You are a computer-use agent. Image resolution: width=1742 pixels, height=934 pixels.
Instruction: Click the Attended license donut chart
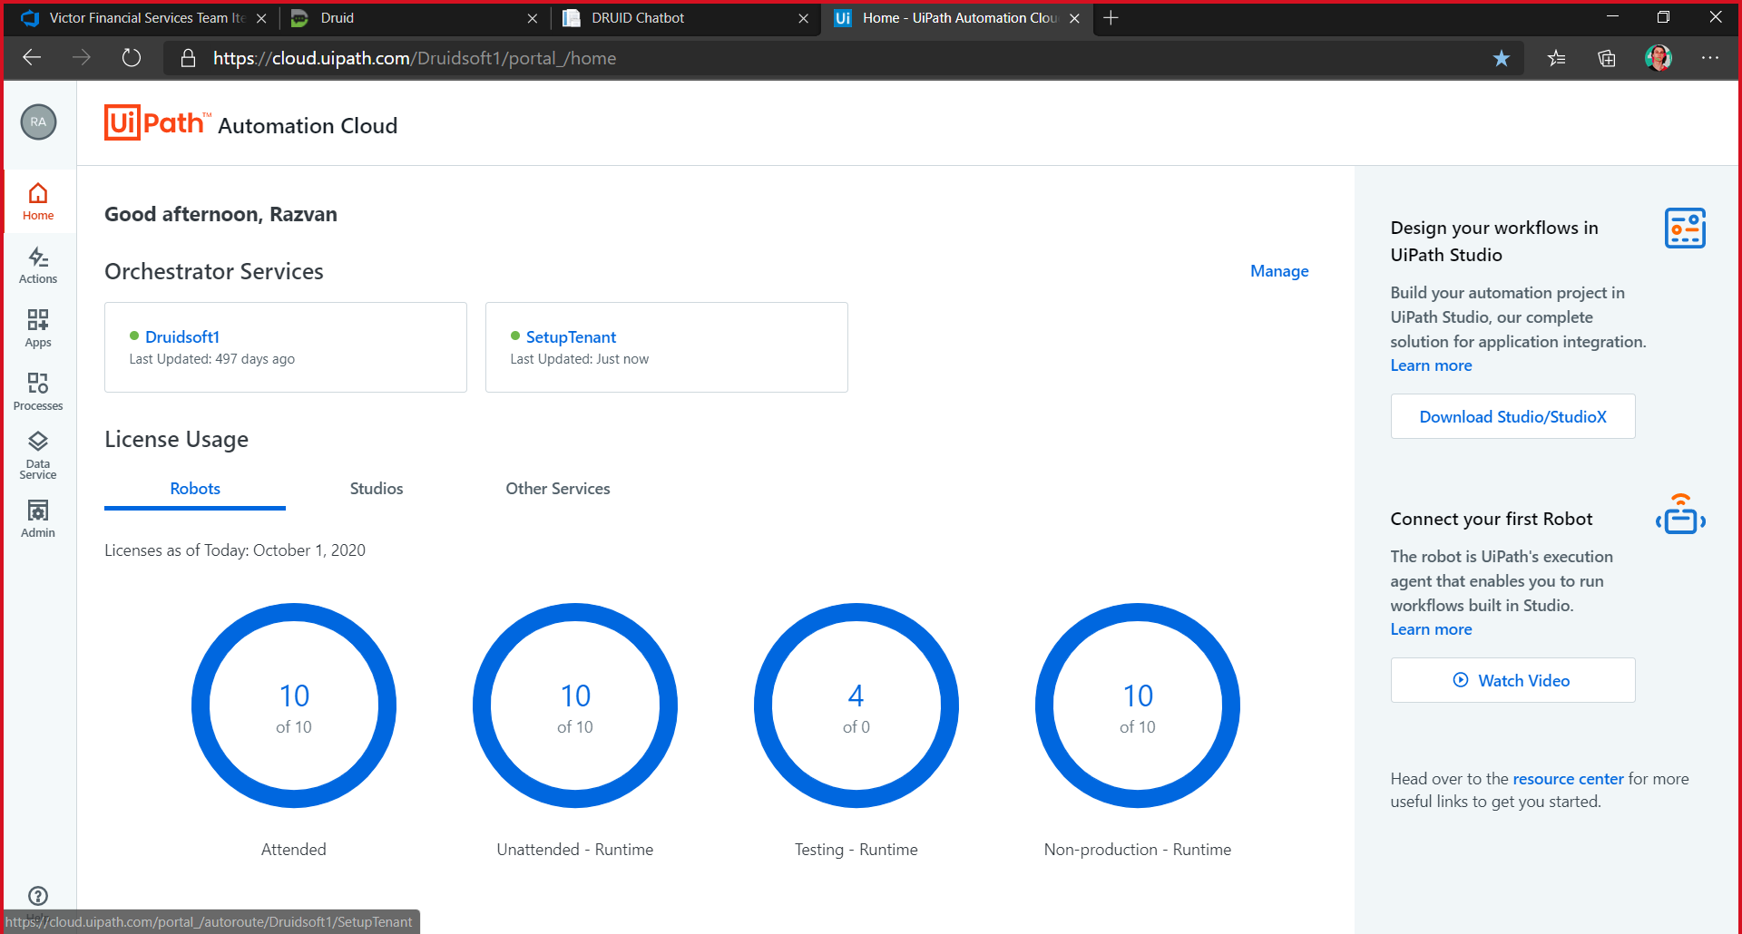click(x=294, y=705)
